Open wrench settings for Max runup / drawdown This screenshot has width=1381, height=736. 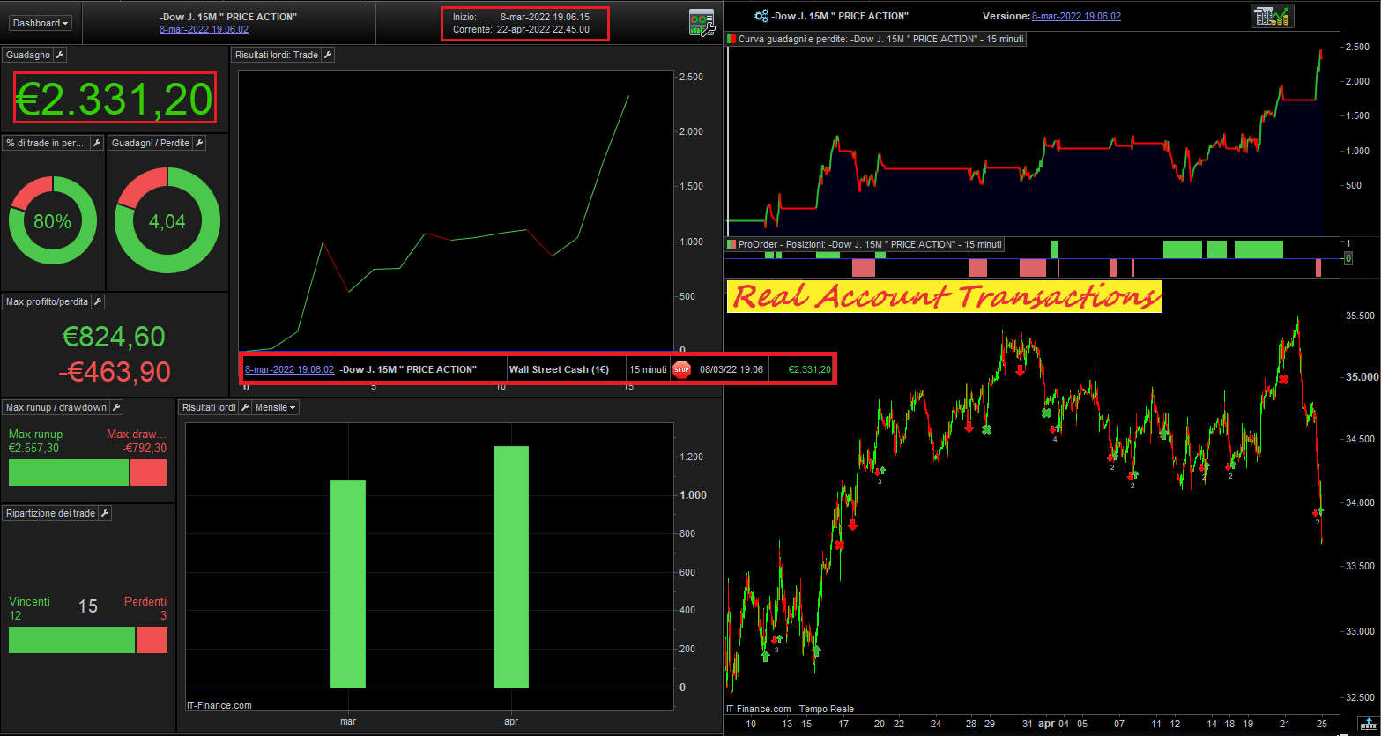116,407
